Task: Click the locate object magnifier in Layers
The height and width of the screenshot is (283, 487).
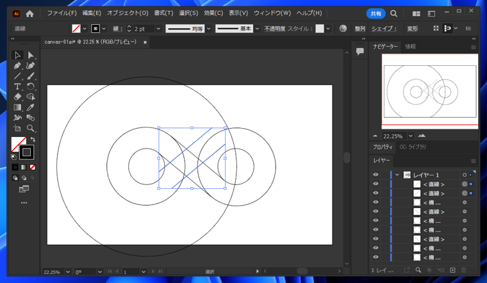Action: coord(418,270)
